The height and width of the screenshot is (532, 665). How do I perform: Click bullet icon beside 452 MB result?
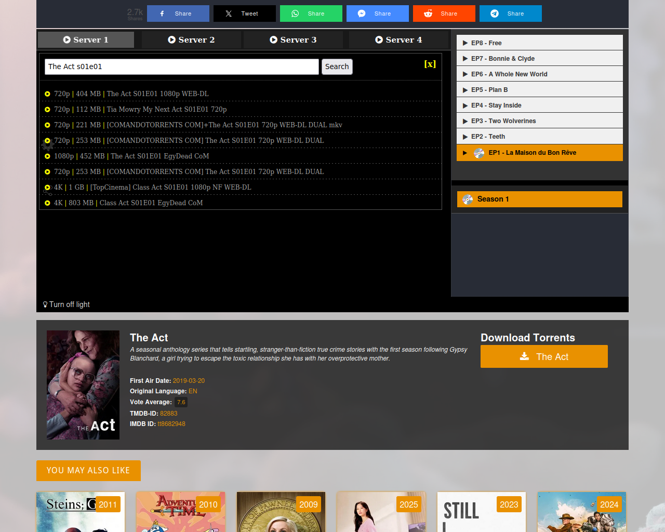tap(47, 156)
